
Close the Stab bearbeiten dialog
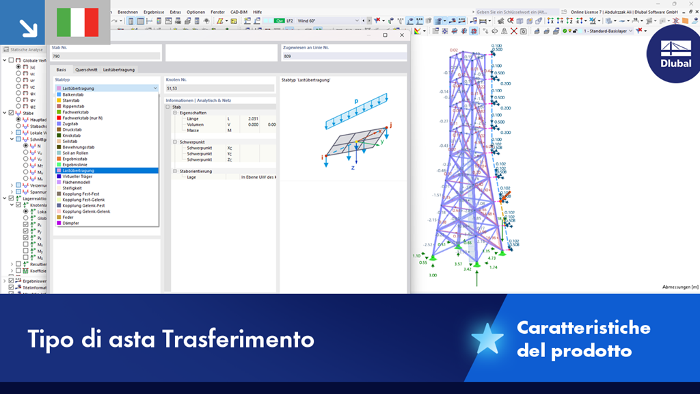point(402,35)
